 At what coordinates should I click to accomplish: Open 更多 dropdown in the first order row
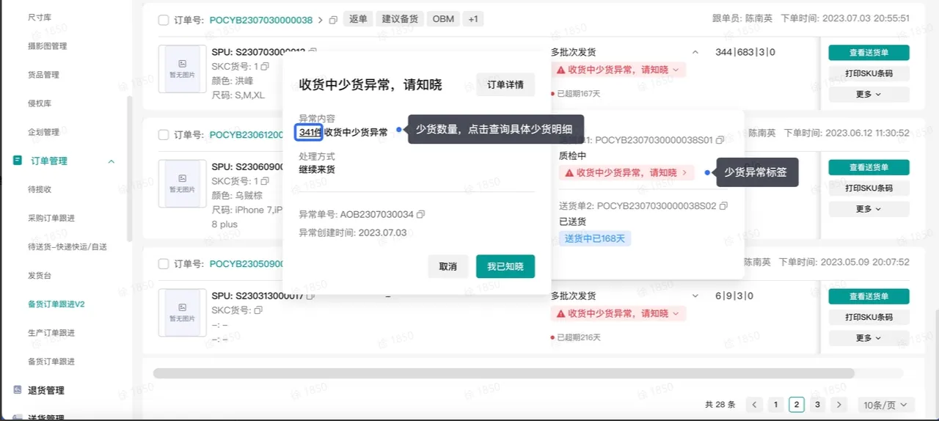click(869, 95)
